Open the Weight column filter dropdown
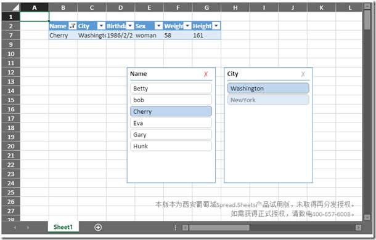The image size is (376, 240). 187,26
